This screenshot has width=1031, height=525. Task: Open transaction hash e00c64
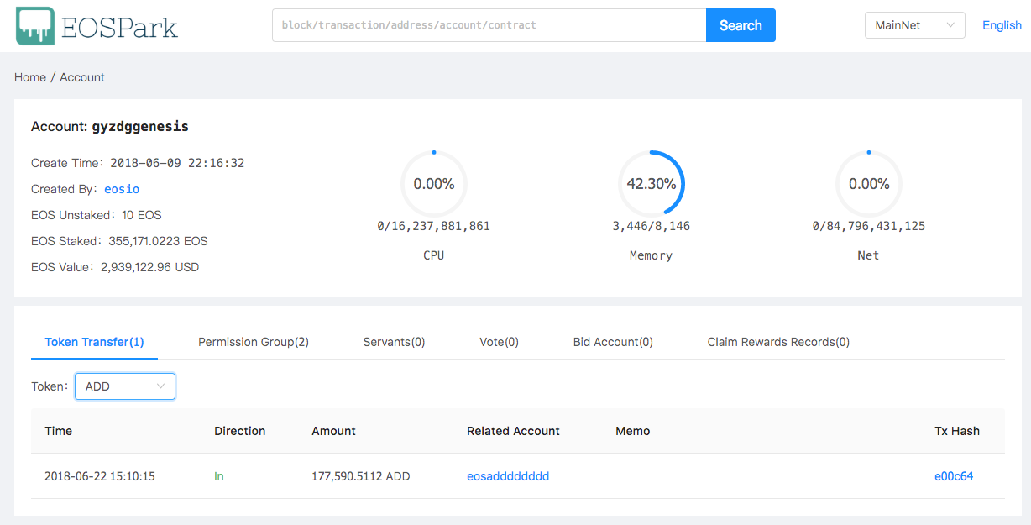[954, 475]
